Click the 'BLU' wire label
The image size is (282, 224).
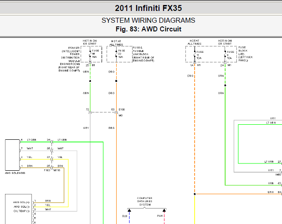pyautogui.click(x=125, y=216)
